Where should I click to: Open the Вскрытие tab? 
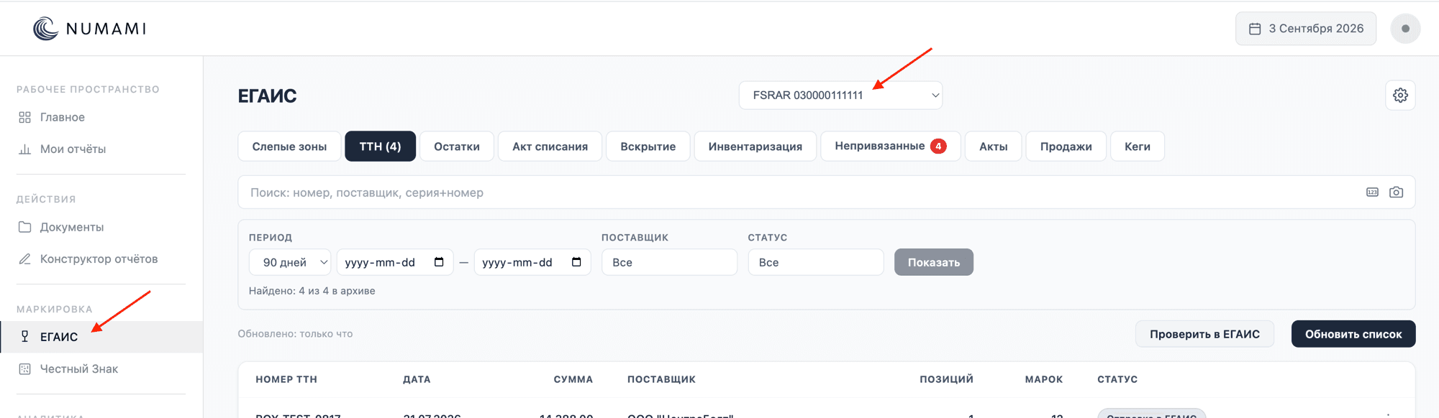point(648,147)
